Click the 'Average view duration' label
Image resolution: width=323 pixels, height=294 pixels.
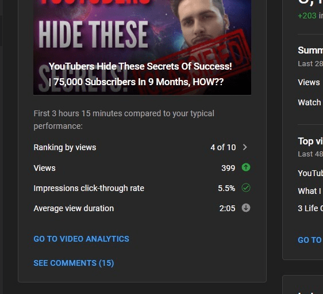(x=74, y=208)
